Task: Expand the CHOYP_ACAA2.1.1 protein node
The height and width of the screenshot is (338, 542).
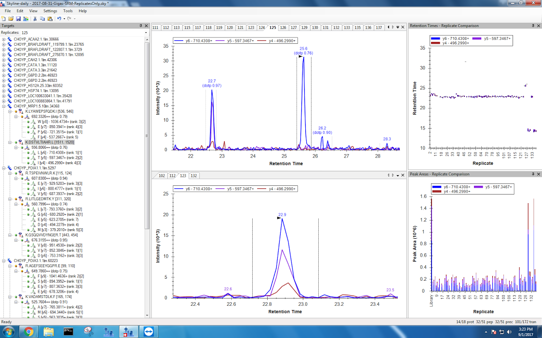Action: click(4, 39)
